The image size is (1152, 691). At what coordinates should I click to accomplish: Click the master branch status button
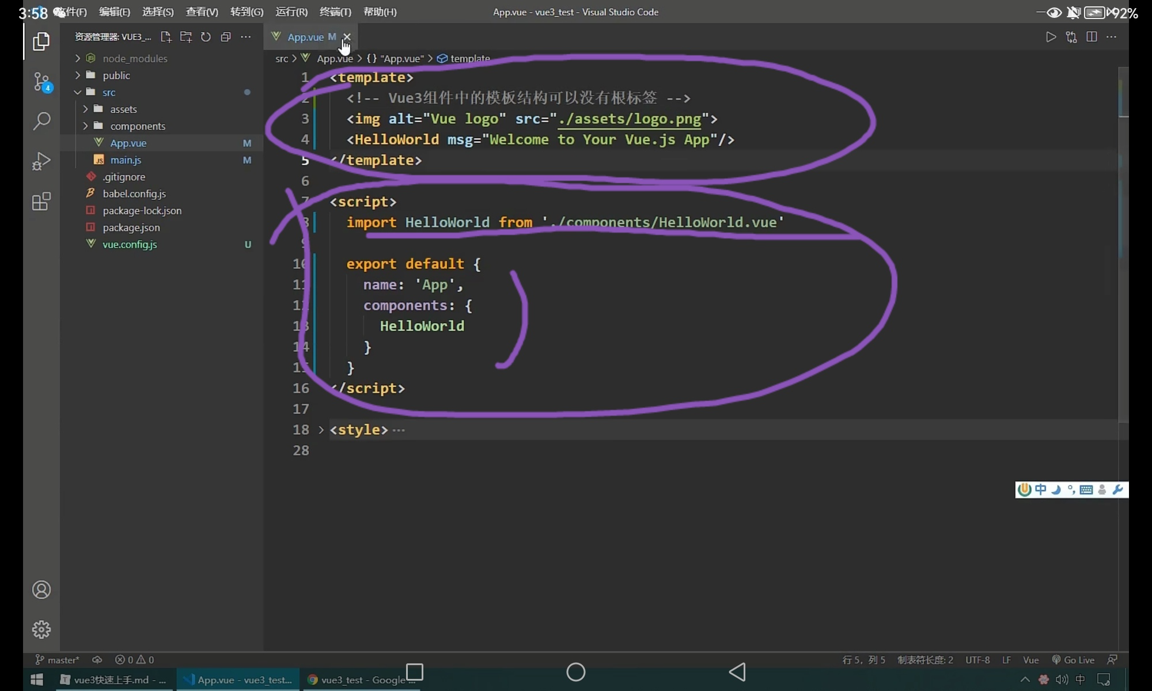(58, 660)
